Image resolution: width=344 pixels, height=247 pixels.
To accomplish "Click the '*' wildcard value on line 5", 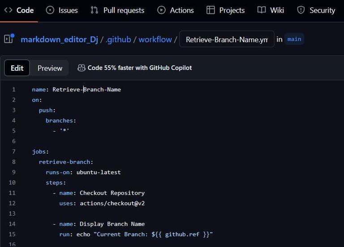I will click(x=64, y=130).
